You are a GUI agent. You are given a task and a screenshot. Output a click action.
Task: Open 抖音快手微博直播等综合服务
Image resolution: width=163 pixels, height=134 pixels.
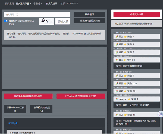28,96
